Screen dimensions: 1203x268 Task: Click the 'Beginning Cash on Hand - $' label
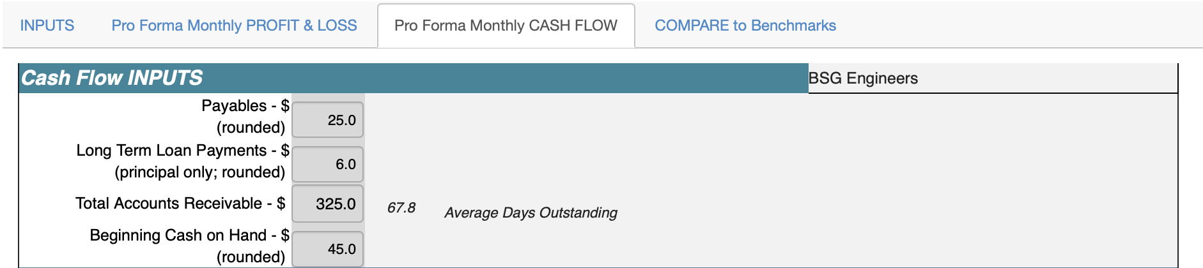pyautogui.click(x=190, y=235)
